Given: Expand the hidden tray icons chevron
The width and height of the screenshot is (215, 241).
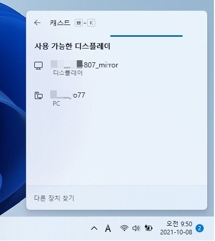Looking at the screenshot, I should (94, 228).
